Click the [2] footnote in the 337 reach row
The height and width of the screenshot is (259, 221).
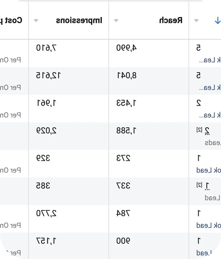199,185
